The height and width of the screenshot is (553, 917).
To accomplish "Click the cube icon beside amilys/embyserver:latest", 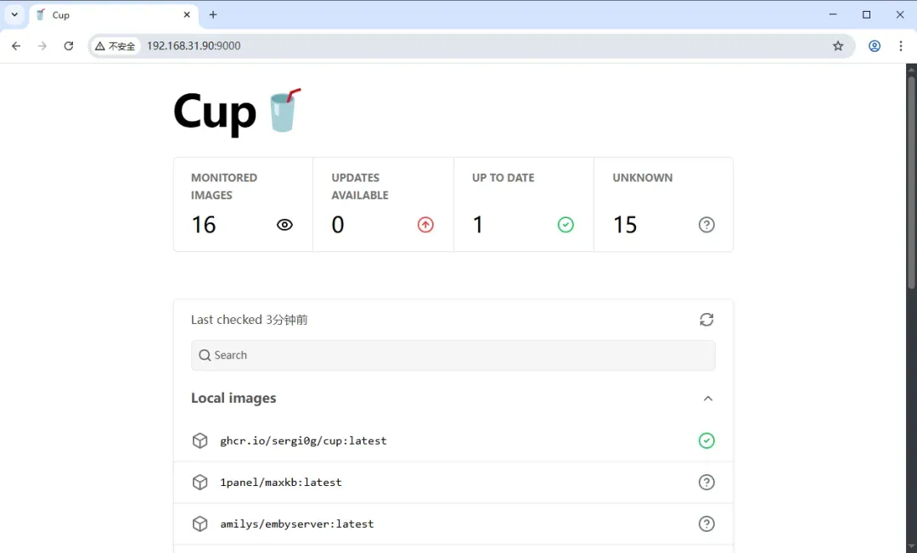I will click(200, 524).
